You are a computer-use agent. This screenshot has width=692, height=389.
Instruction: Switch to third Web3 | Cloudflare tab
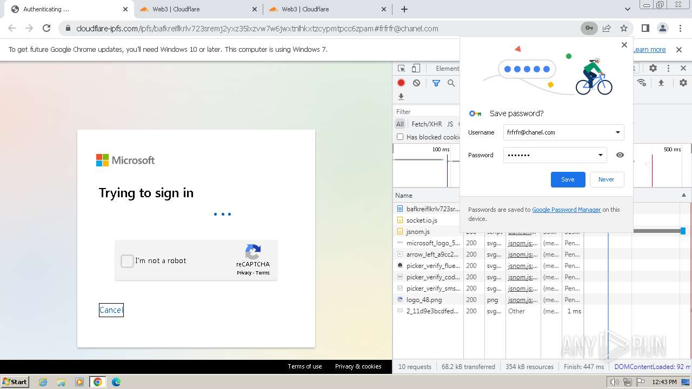click(327, 9)
